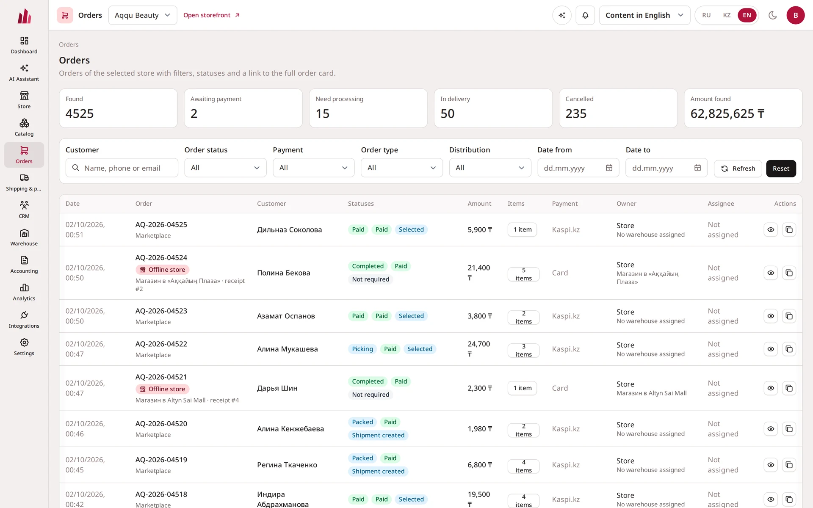This screenshot has width=813, height=508.
Task: Go to Store in the sidebar
Action: 24,100
